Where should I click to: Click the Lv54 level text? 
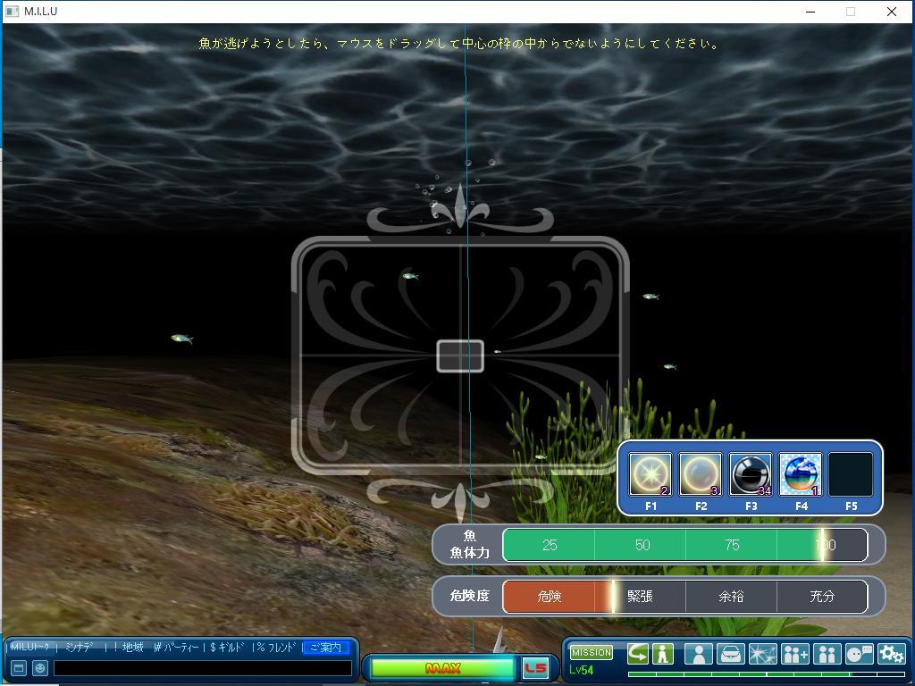[x=582, y=670]
